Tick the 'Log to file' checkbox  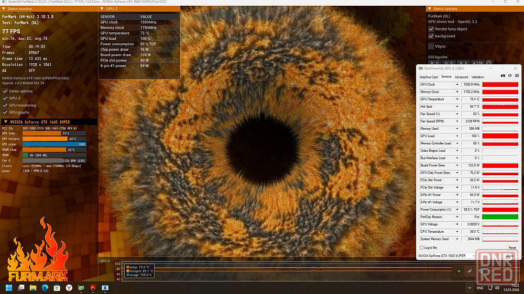pyautogui.click(x=422, y=247)
